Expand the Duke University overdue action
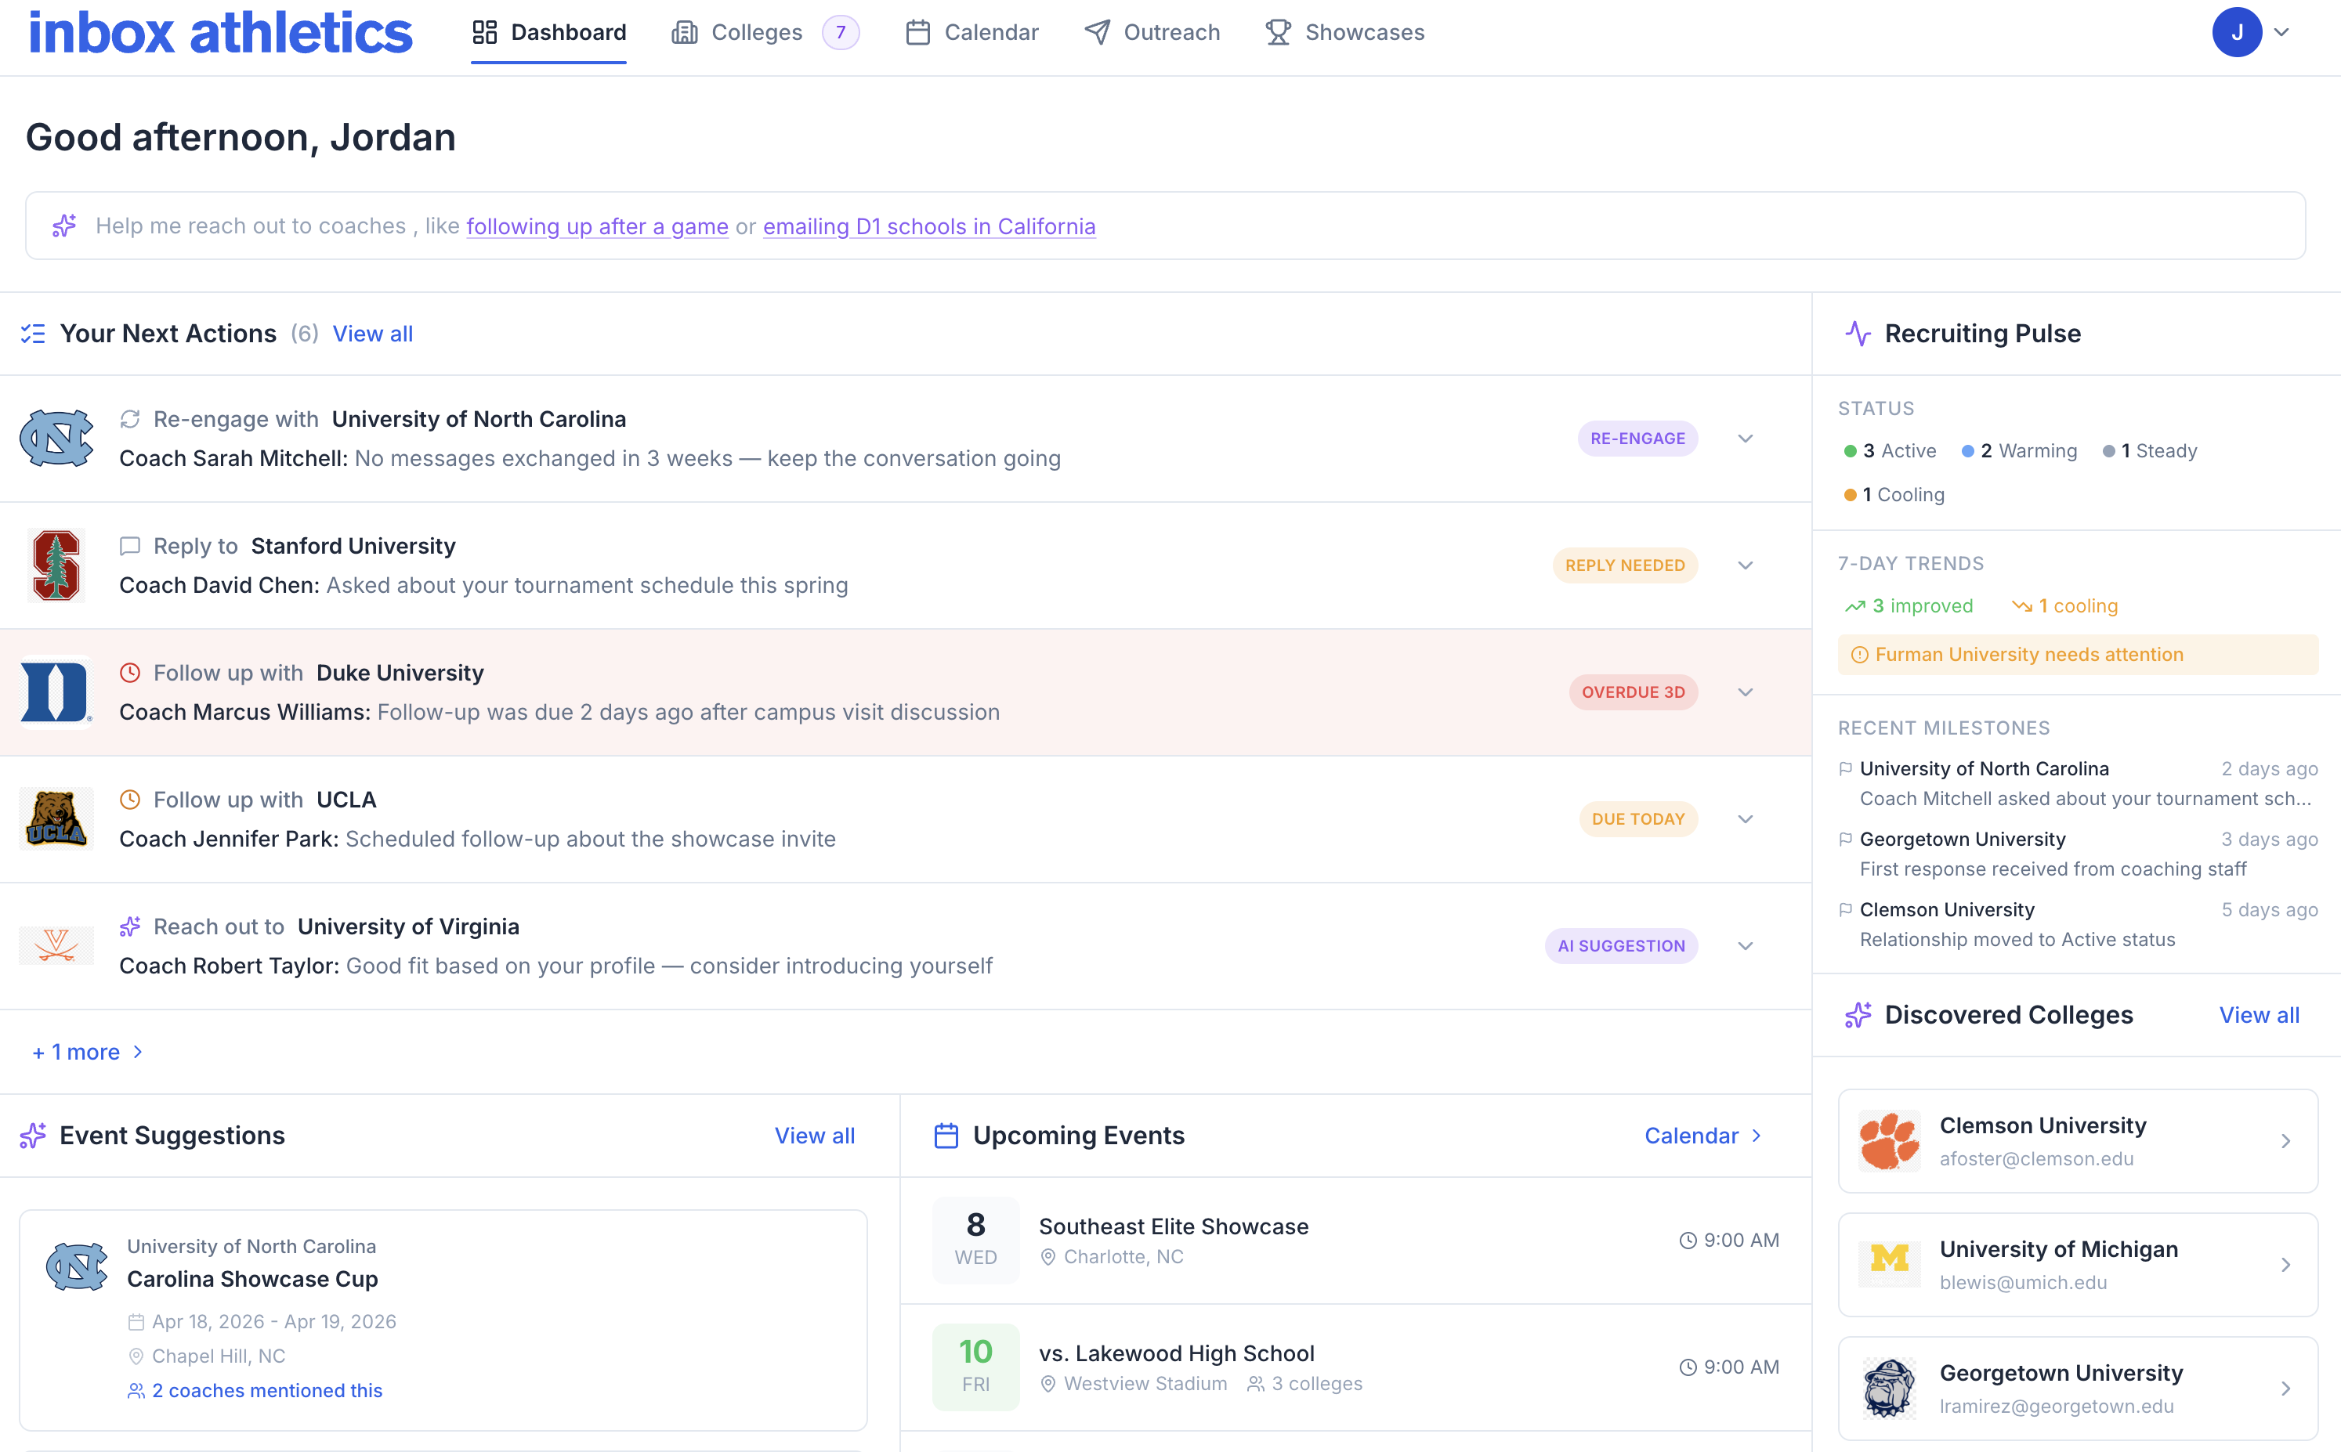The width and height of the screenshot is (2341, 1452). (x=1746, y=692)
